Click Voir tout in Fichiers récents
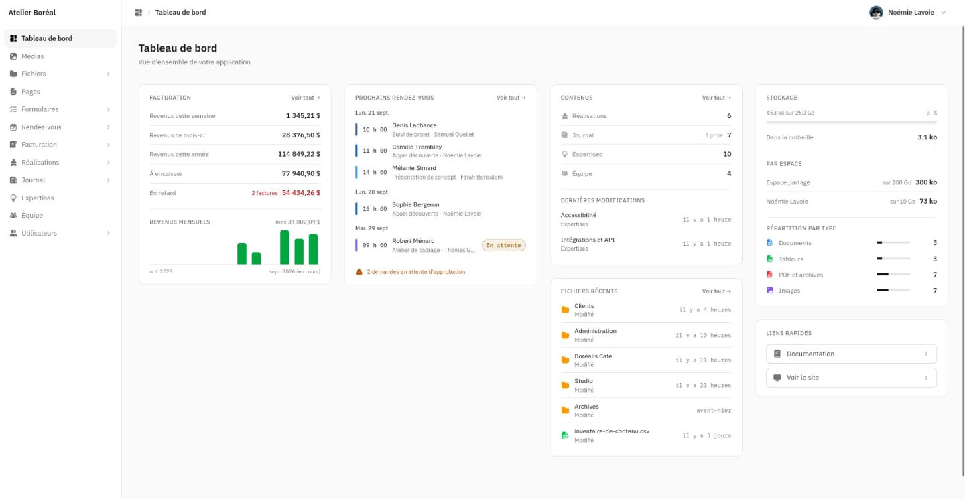 (x=717, y=291)
